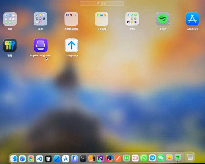Launch Spotify from the Launchpad grid
The width and height of the screenshot is (205, 164).
pyautogui.click(x=162, y=19)
